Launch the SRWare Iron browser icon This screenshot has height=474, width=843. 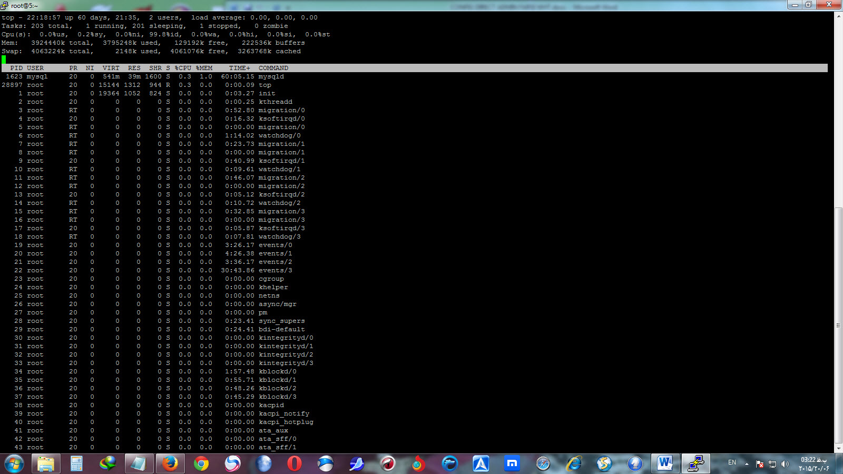pos(325,464)
